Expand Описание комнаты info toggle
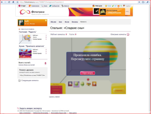 [x=128, y=34]
